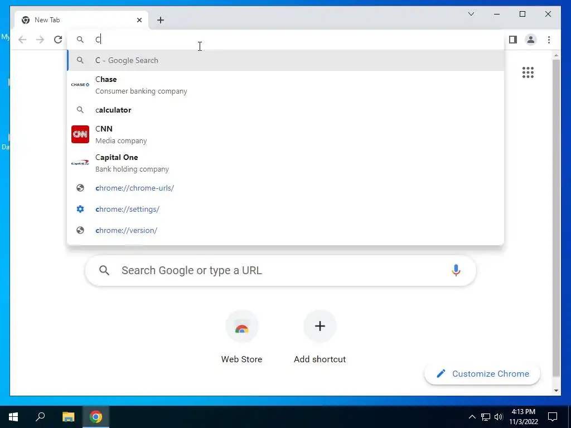Select the New Tab tab
The width and height of the screenshot is (571, 428).
coord(81,20)
